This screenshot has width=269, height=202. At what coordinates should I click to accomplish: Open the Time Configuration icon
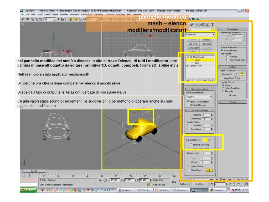[x=230, y=184]
